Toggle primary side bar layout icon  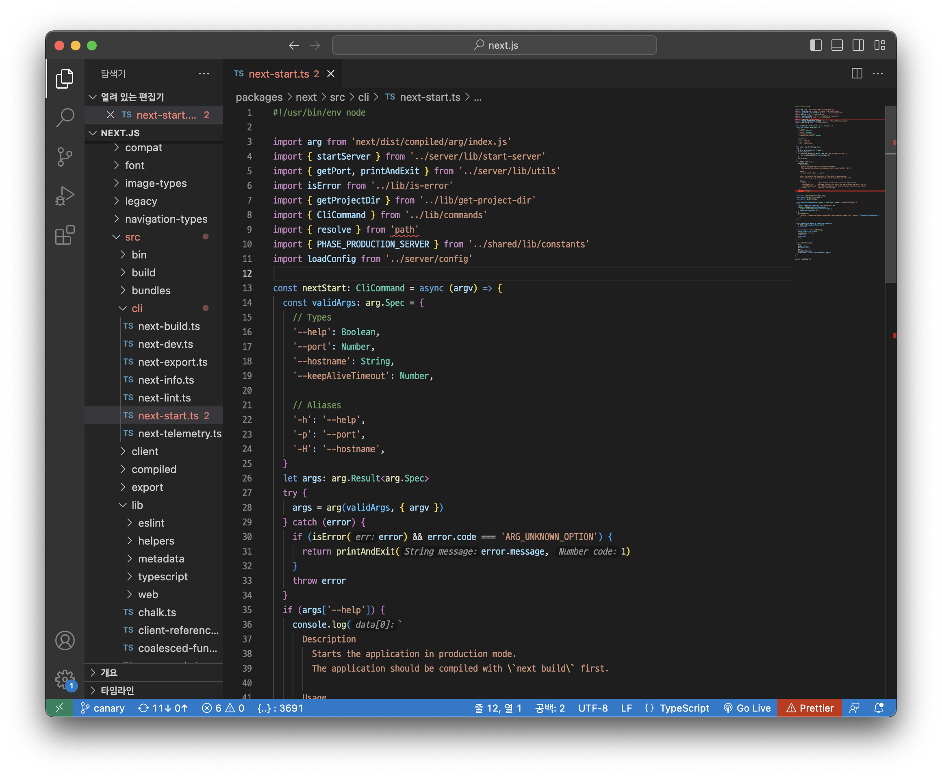pos(815,45)
